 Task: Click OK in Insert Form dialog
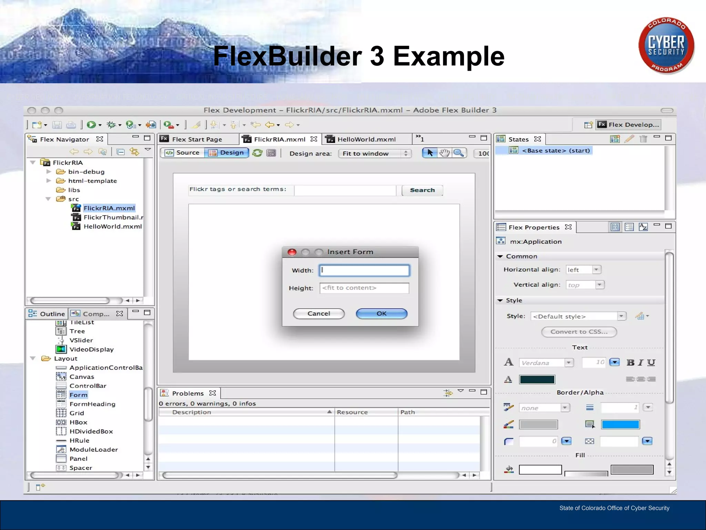pos(382,313)
